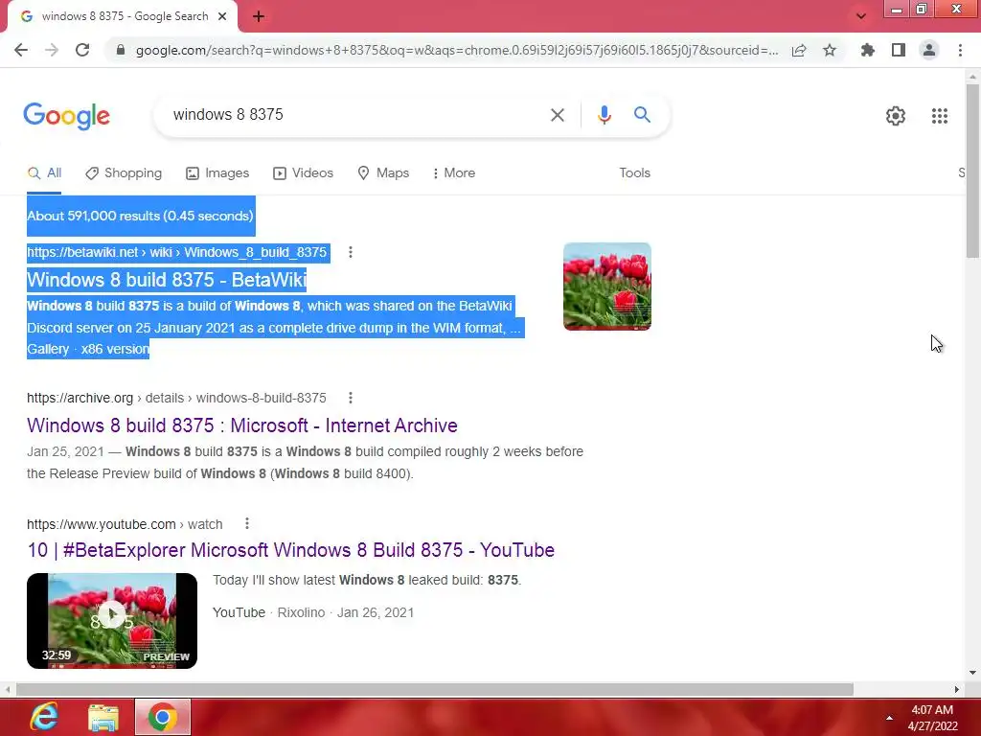Open options for the BetaWiki result
981x736 pixels.
(x=351, y=252)
